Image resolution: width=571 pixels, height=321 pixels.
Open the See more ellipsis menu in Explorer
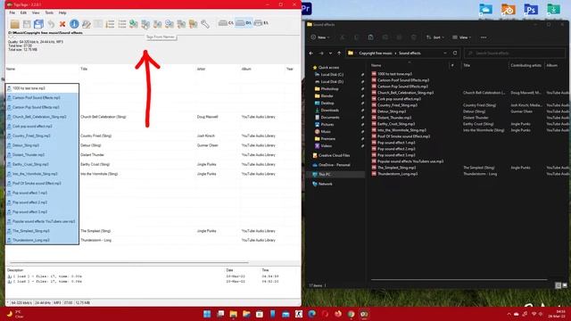484,37
